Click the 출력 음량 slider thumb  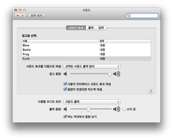(88, 110)
